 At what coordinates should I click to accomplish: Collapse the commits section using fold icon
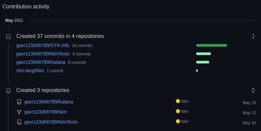click(x=253, y=36)
